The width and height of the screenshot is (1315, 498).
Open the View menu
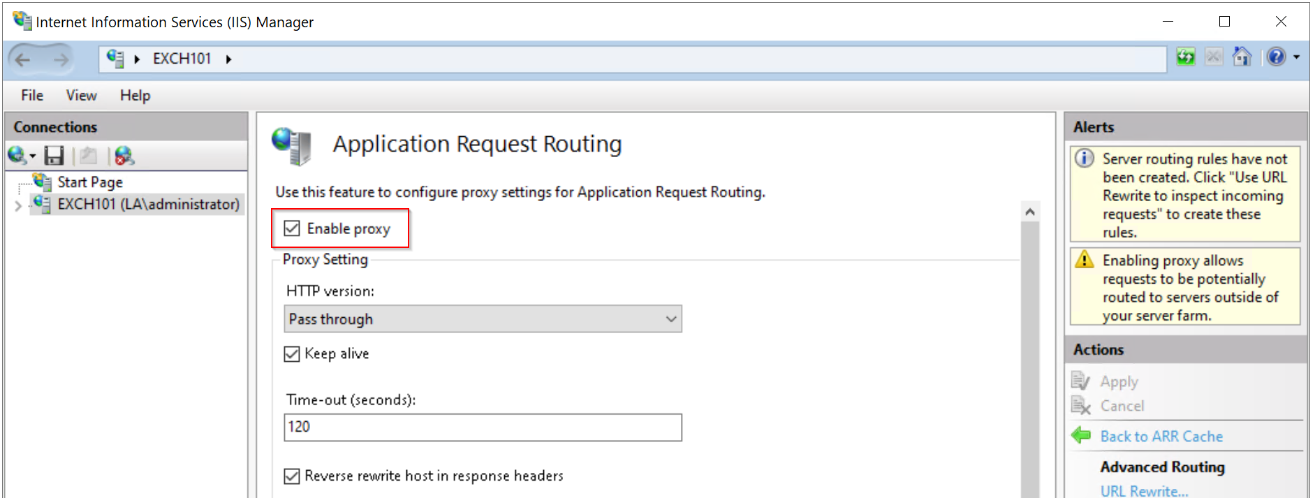tap(81, 96)
